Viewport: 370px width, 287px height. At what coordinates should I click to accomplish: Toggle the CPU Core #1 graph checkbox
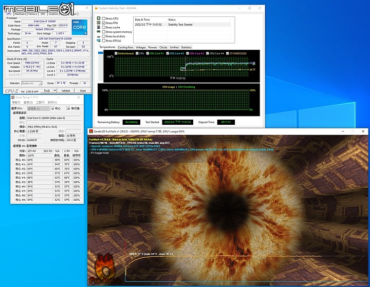click(x=147, y=53)
